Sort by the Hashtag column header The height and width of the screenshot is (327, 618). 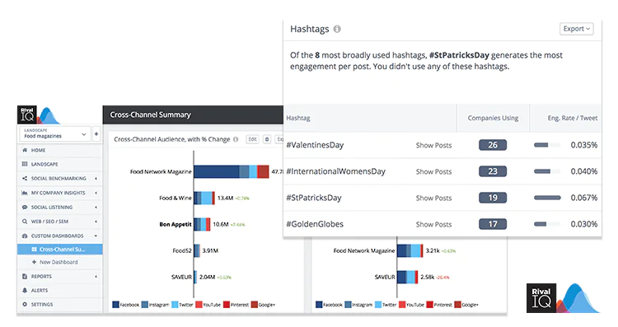point(298,118)
